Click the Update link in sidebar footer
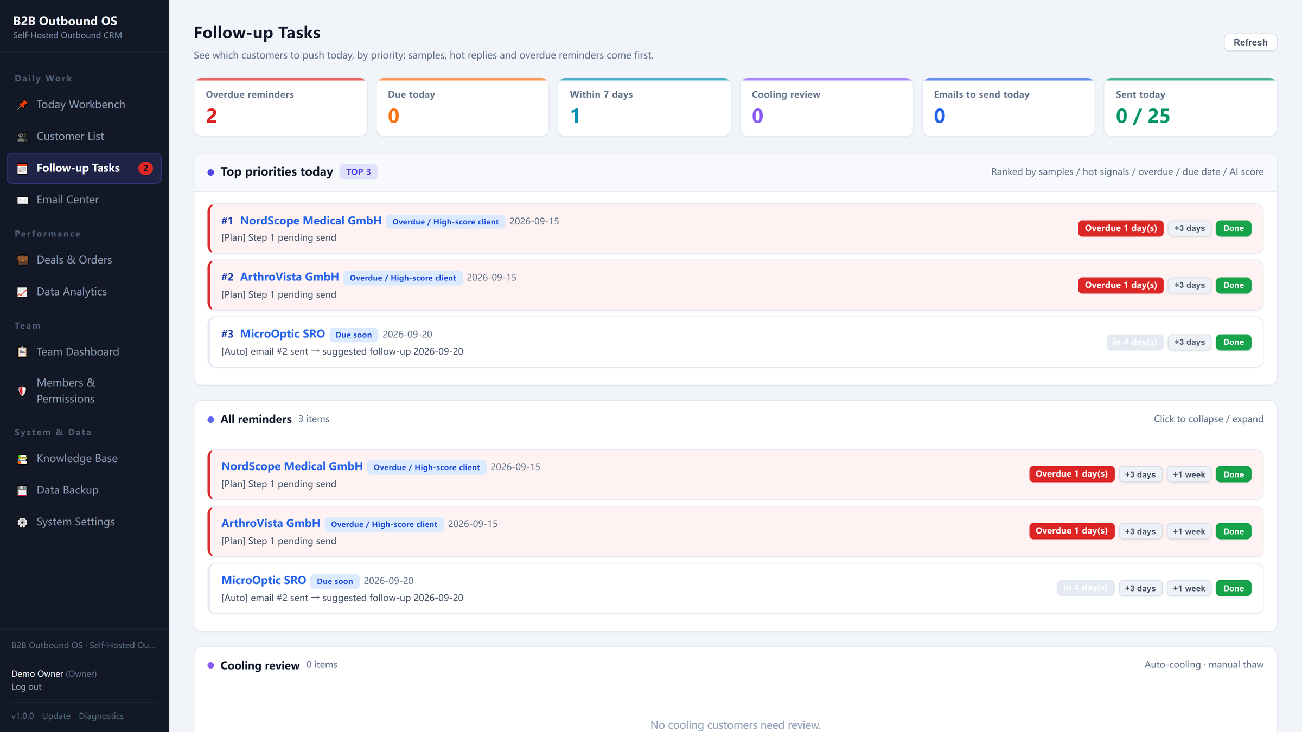Screen dimensions: 1302x732 56,716
